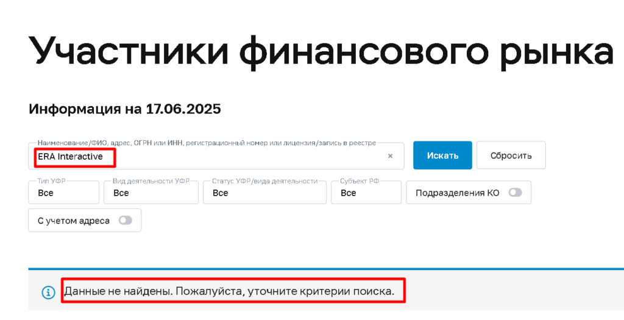624x320 pixels.
Task: Click the Информация на 17.06.2025 text
Action: pyautogui.click(x=124, y=108)
